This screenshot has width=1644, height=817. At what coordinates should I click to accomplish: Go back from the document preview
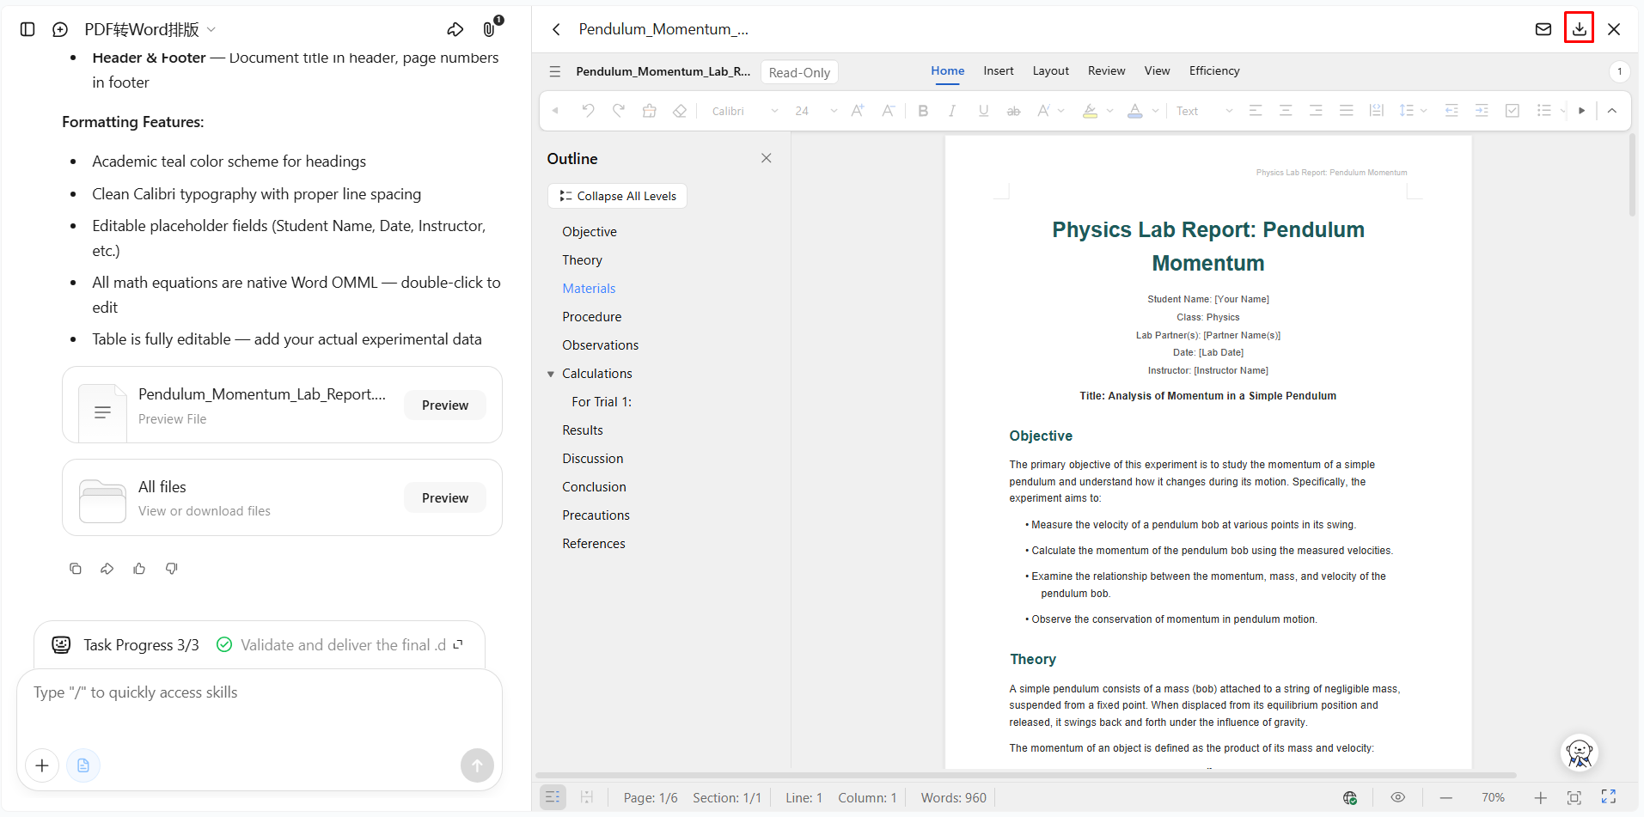pyautogui.click(x=556, y=29)
